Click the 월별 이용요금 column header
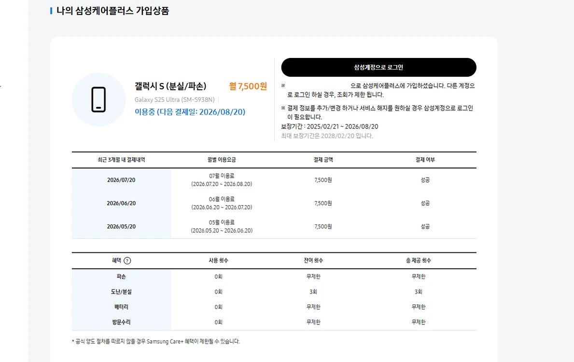 click(x=222, y=160)
